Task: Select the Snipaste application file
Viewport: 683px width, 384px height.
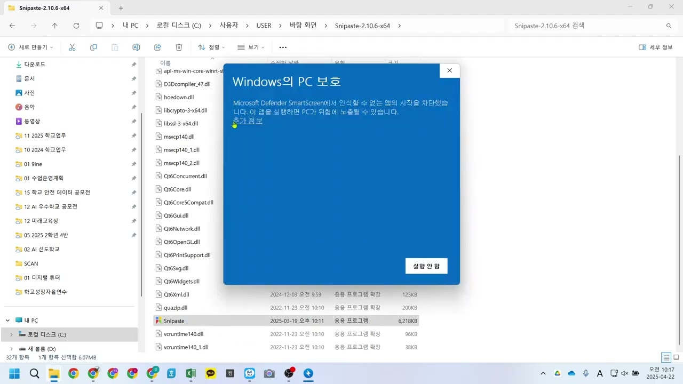Action: click(x=286, y=321)
